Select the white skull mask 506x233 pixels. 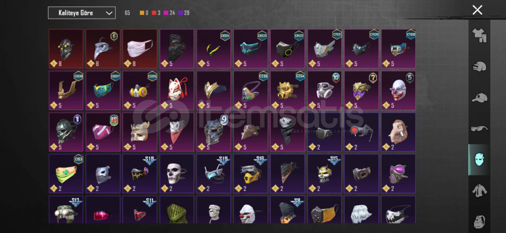pyautogui.click(x=177, y=174)
